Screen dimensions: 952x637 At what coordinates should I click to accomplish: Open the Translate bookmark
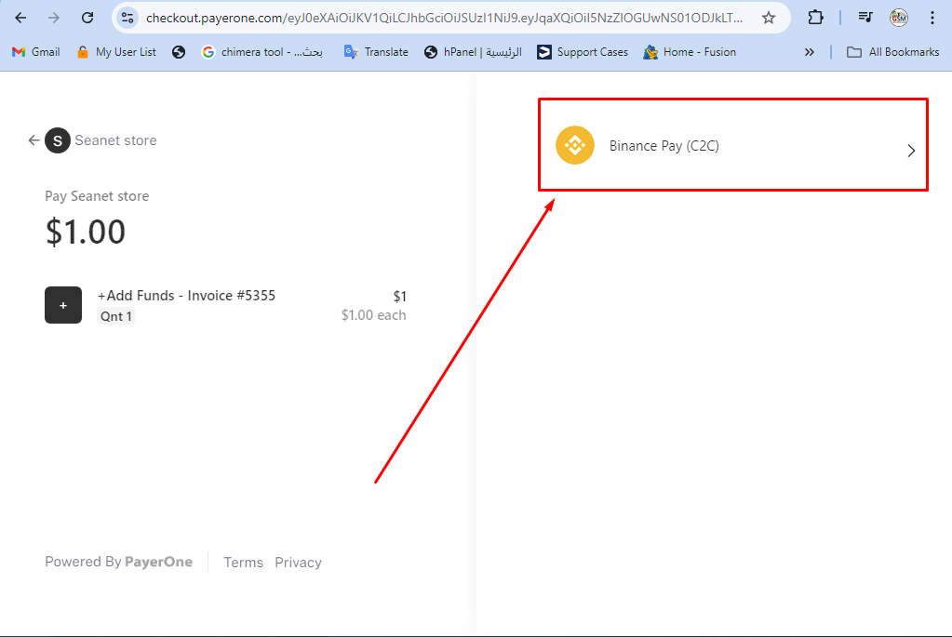pos(376,52)
